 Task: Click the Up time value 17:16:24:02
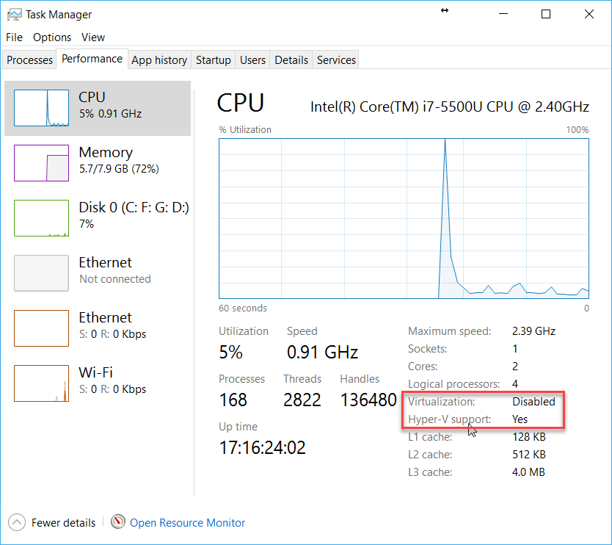coord(262,447)
